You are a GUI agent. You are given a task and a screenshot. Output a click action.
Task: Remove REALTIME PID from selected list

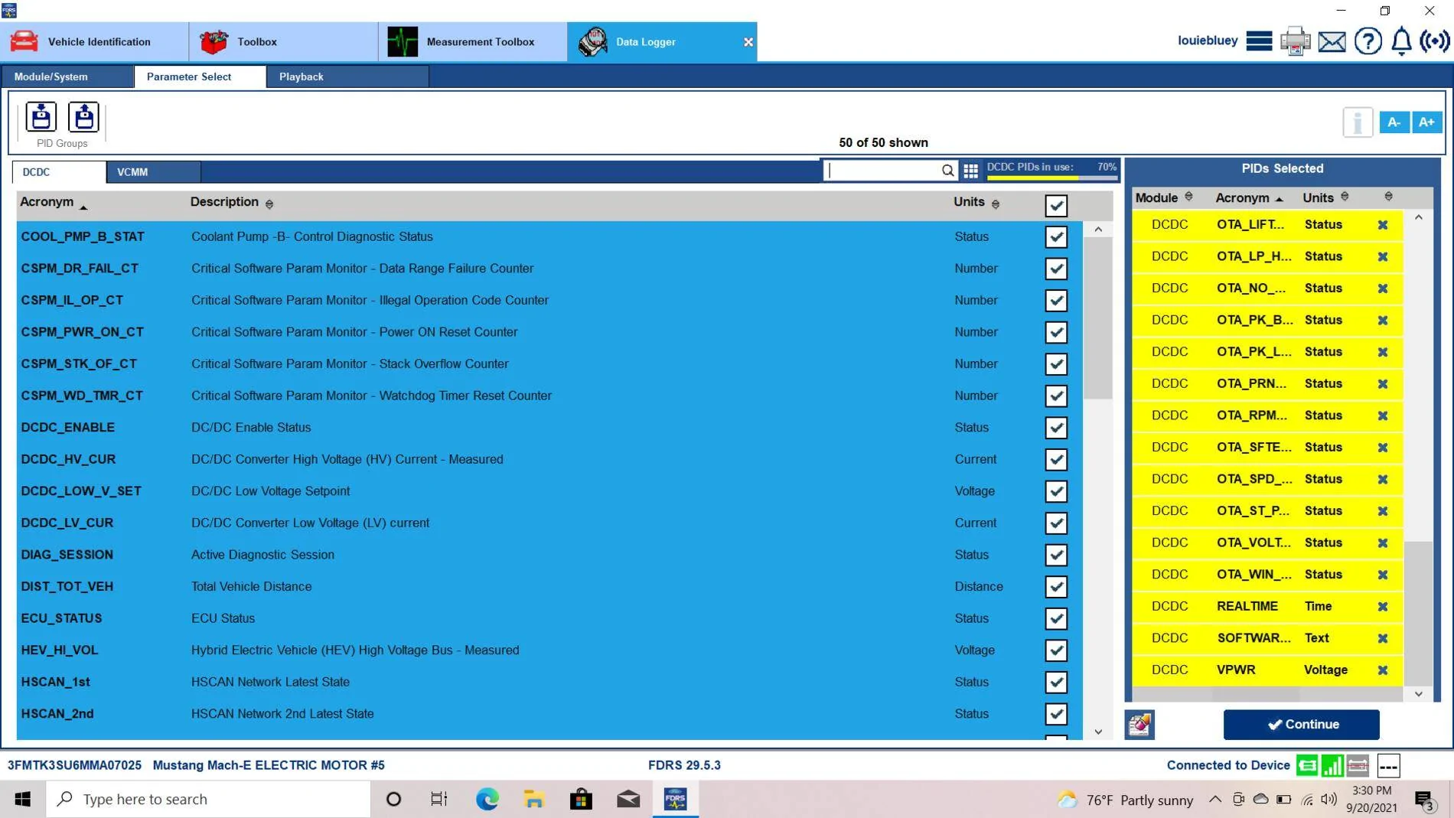click(1383, 607)
